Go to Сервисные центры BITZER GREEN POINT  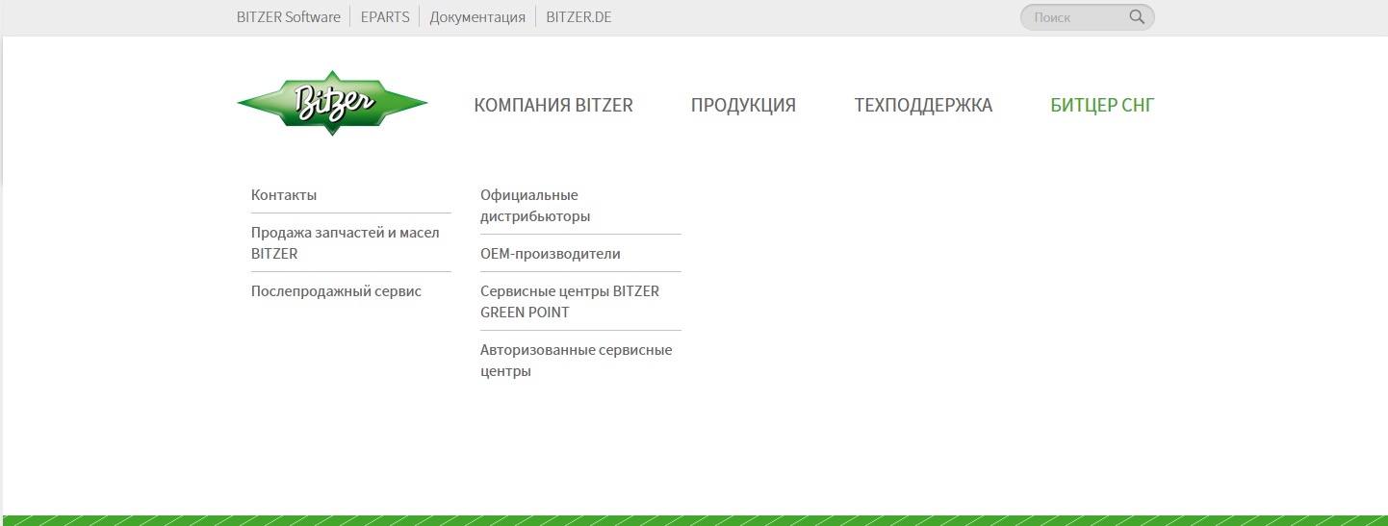point(569,302)
